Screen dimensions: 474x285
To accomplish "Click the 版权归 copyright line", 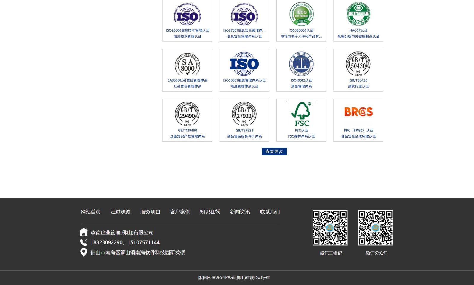I will (234, 278).
